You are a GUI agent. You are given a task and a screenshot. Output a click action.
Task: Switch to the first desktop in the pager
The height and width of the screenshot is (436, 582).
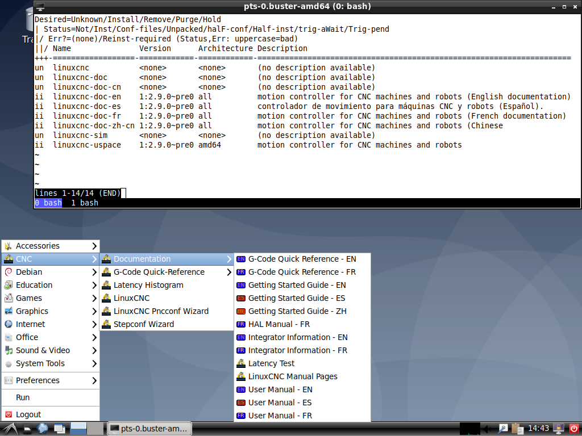[78, 429]
